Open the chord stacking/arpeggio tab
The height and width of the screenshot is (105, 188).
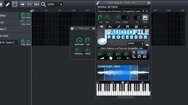(119, 27)
